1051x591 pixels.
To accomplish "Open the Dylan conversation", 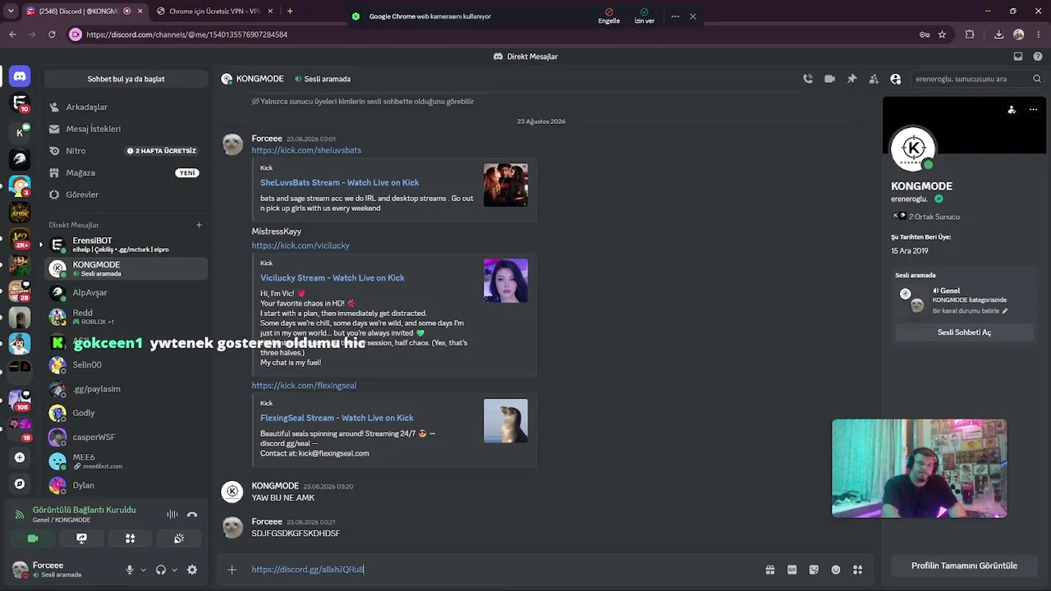I will click(x=126, y=485).
